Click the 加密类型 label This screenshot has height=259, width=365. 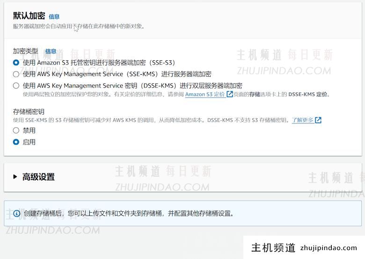point(25,51)
